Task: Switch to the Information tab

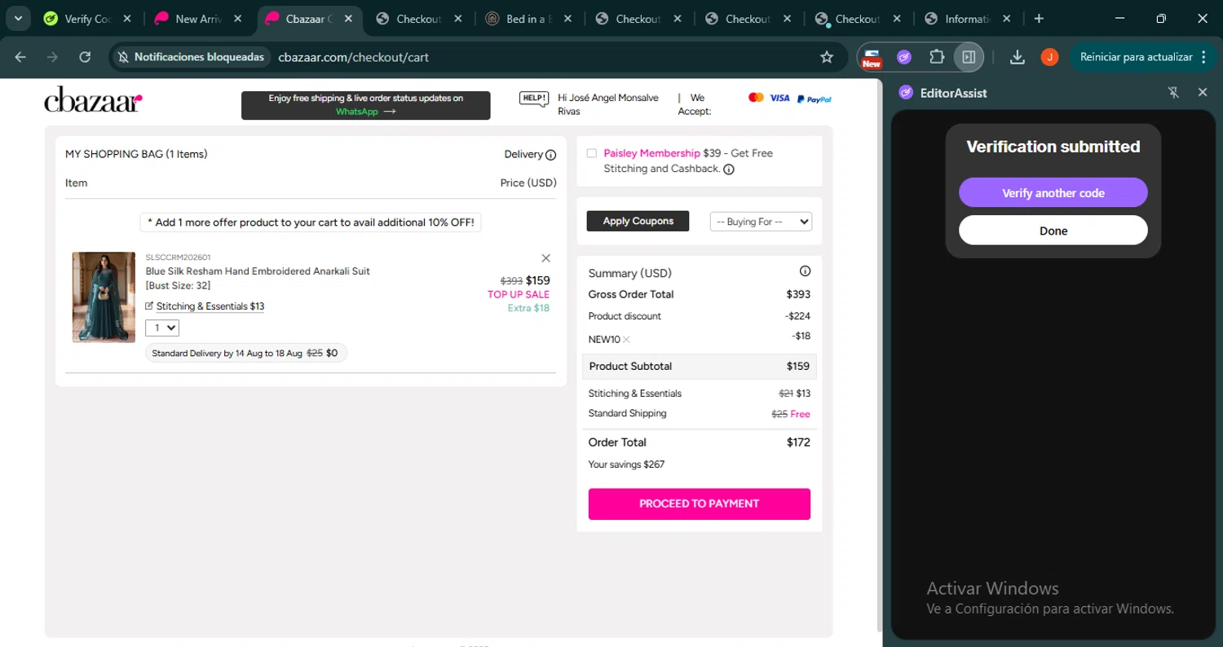Action: (967, 19)
